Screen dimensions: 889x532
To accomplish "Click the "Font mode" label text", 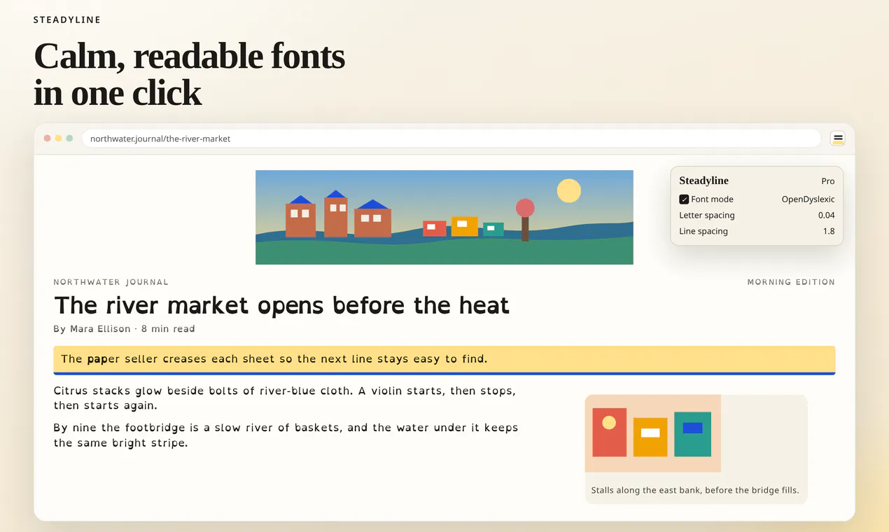I will pos(712,199).
